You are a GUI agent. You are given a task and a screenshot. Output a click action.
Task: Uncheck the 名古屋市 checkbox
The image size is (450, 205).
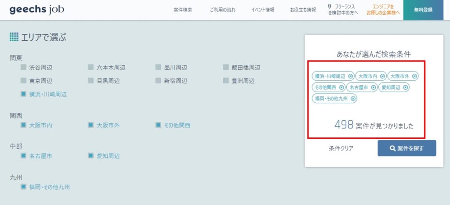[x=24, y=156]
